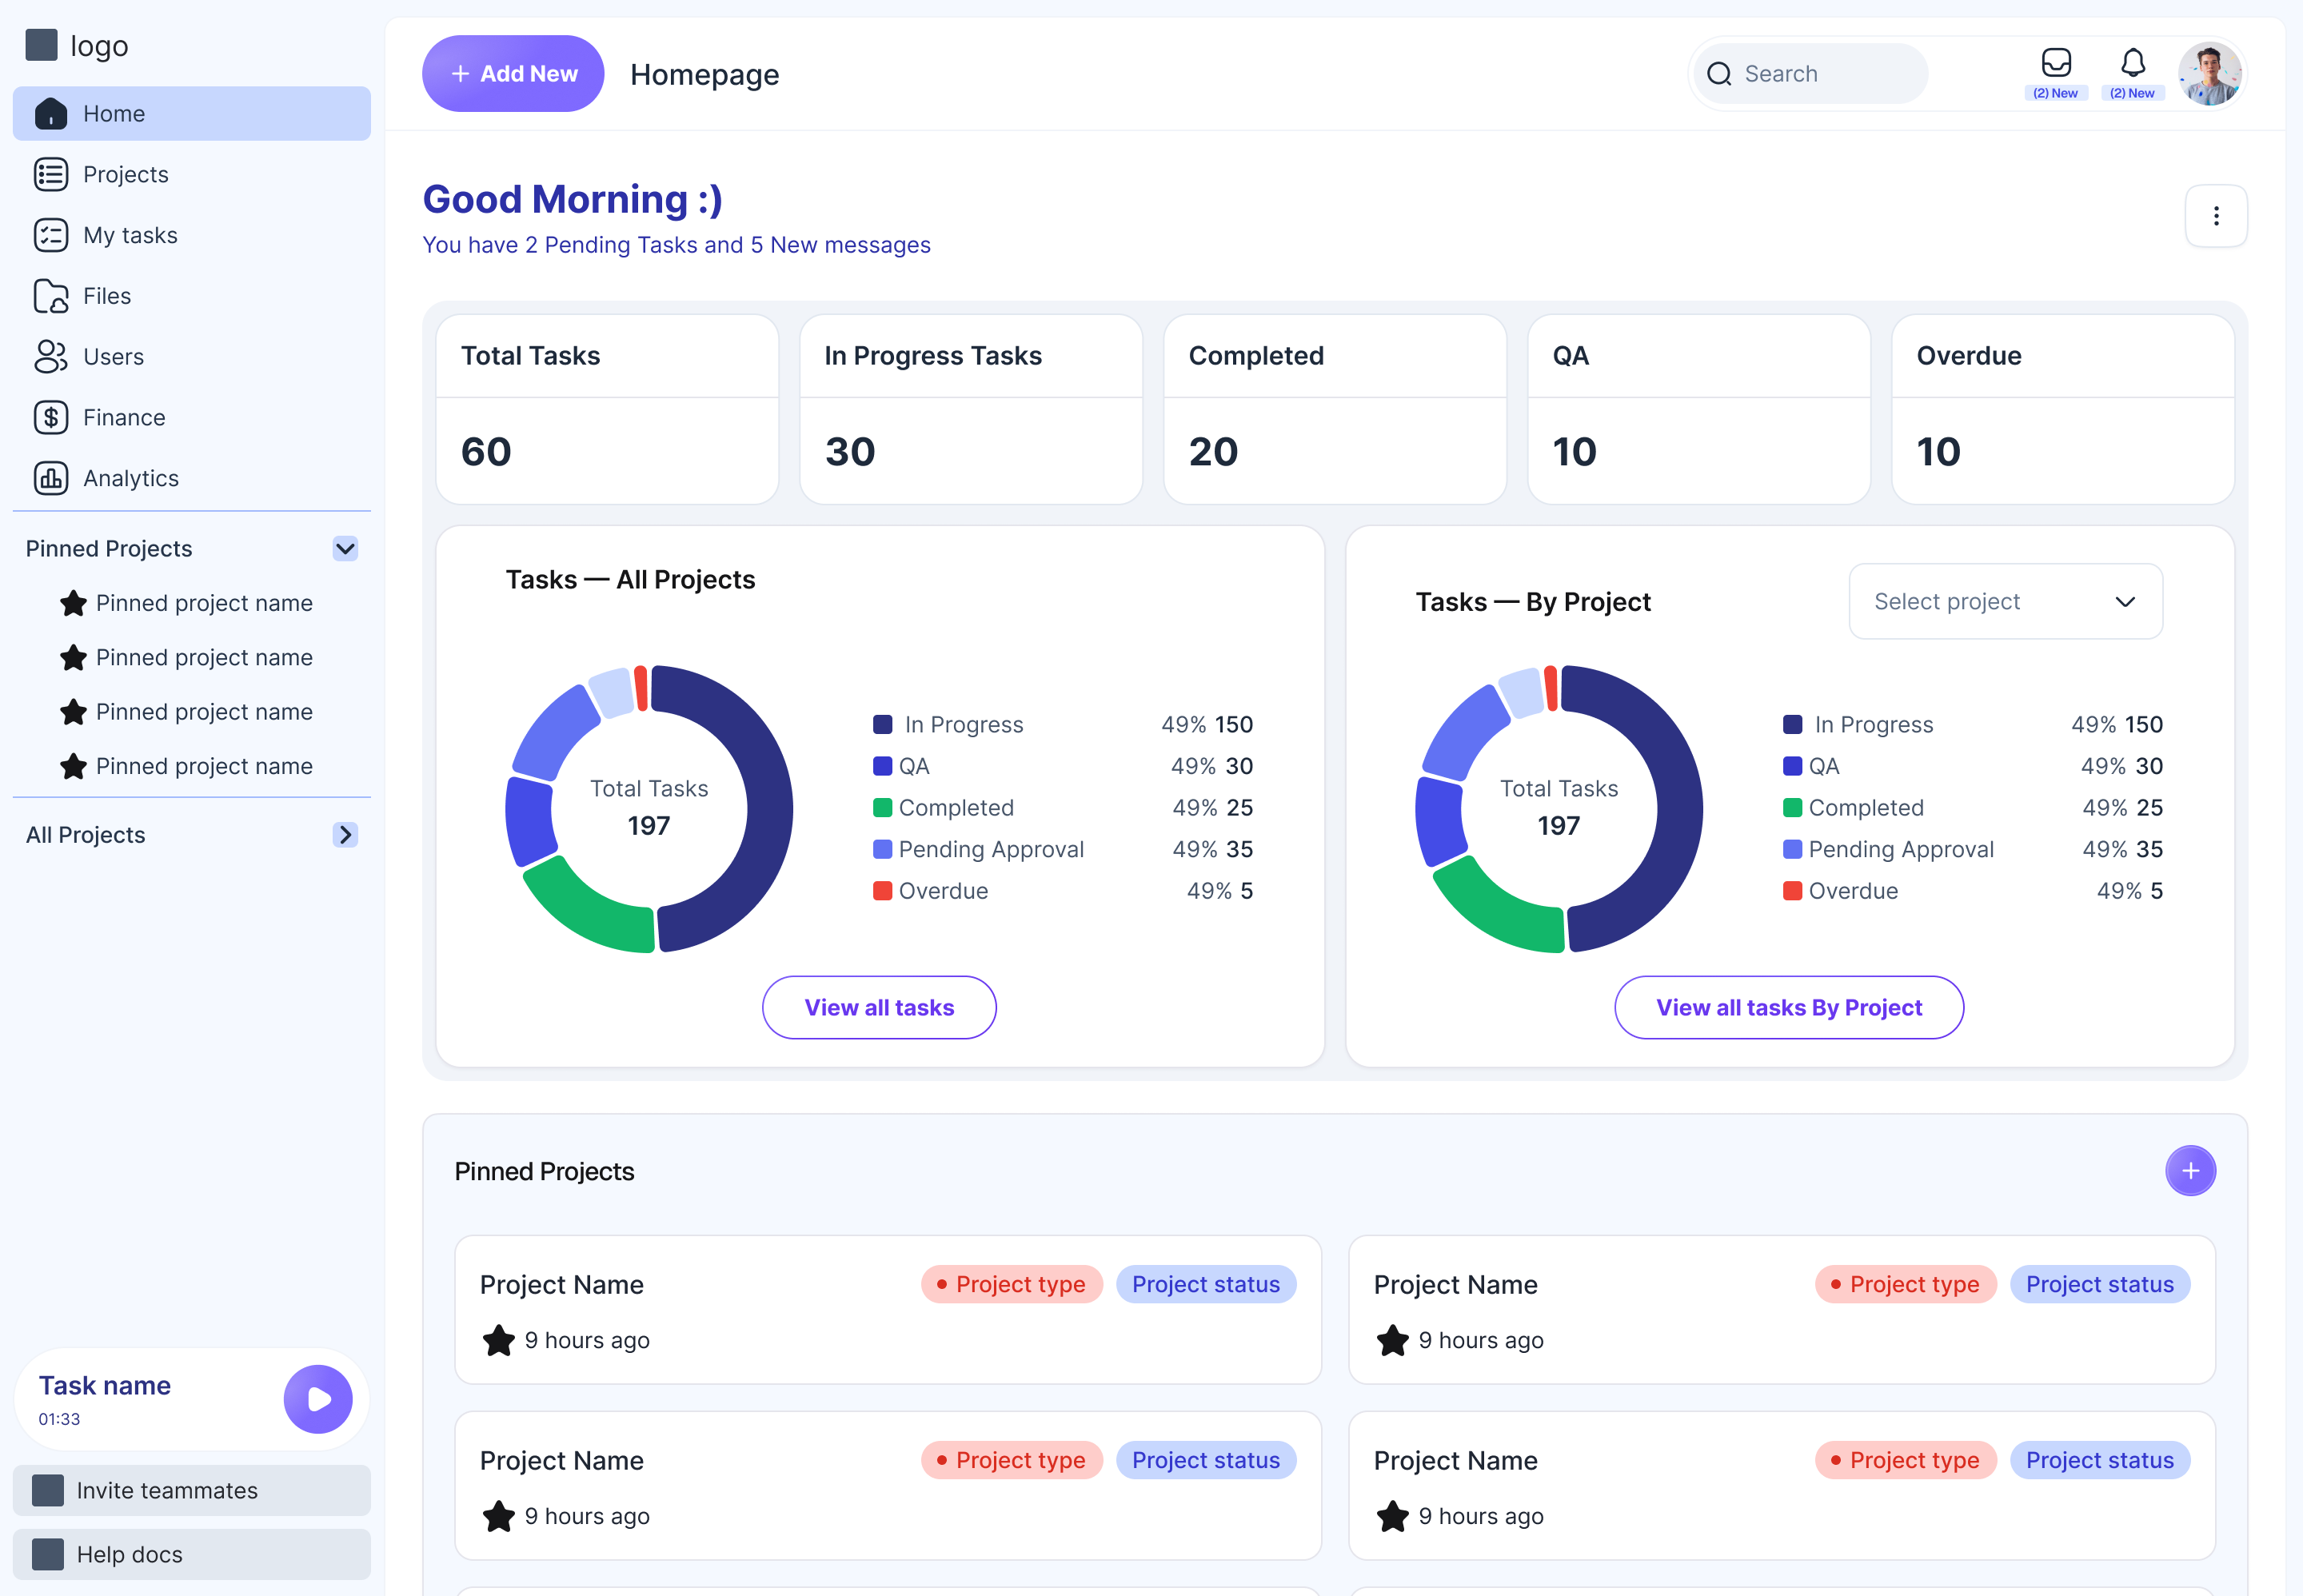Screen dimensions: 2303x1596
Task: Click the Add New button
Action: coord(513,74)
